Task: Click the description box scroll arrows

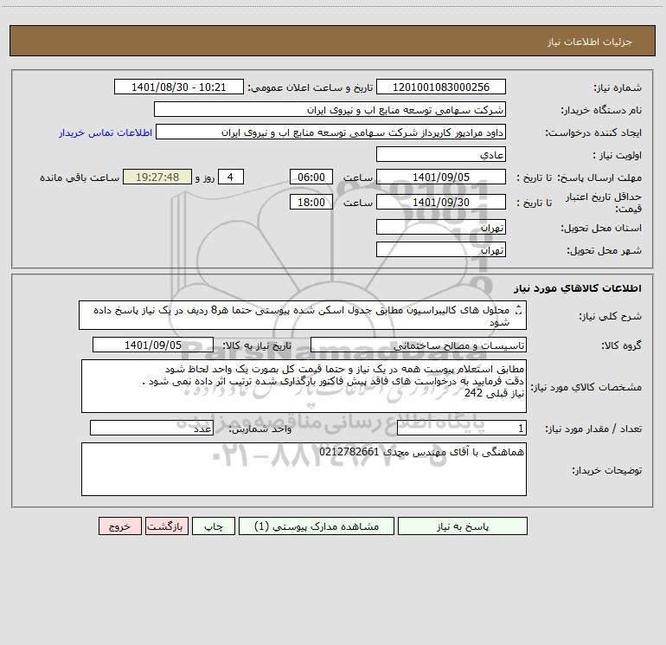Action: click(x=518, y=310)
